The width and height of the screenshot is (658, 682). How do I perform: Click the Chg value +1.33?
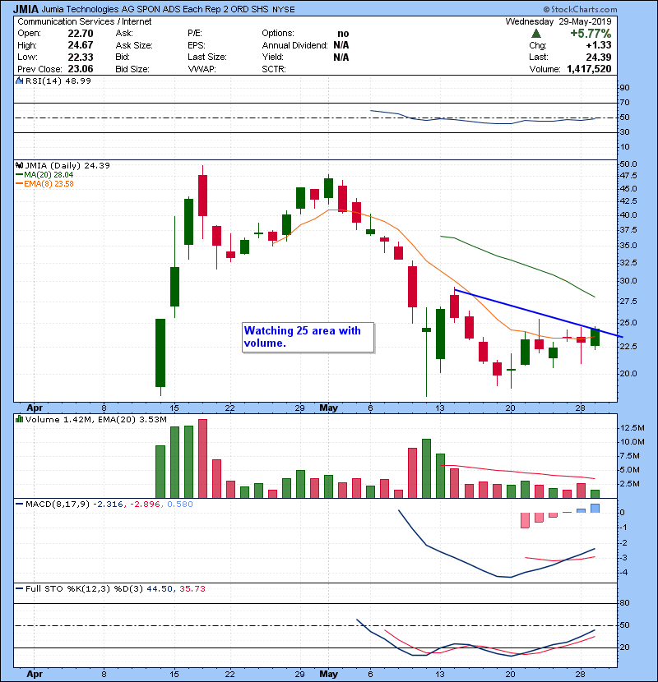[598, 45]
